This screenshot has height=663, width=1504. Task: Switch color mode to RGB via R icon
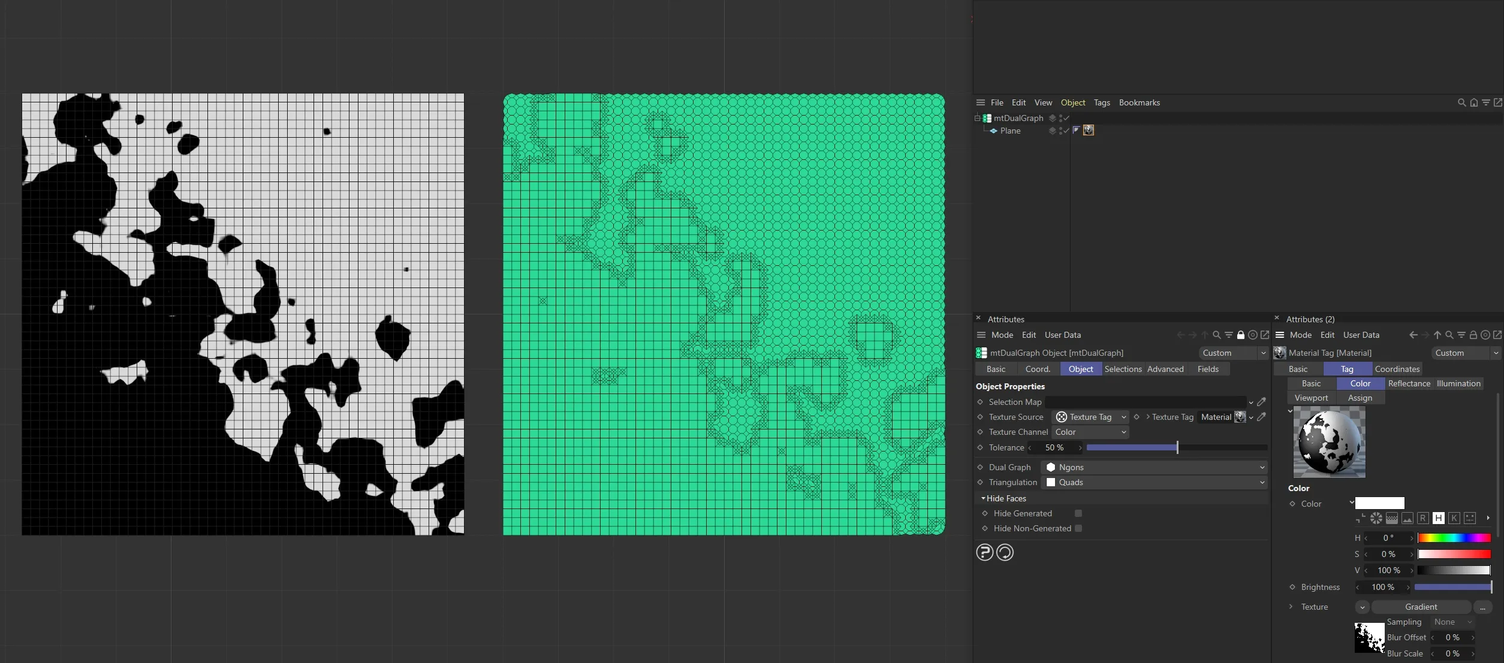pyautogui.click(x=1423, y=518)
